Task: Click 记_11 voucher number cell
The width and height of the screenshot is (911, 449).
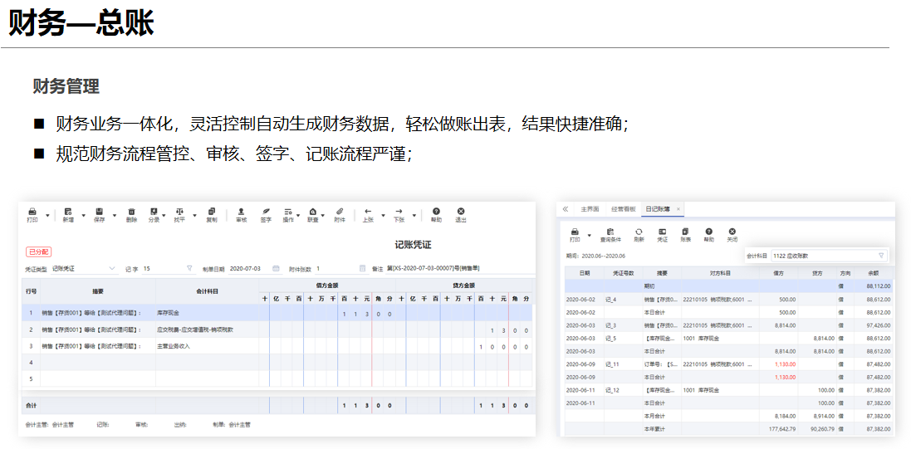Action: [x=622, y=364]
